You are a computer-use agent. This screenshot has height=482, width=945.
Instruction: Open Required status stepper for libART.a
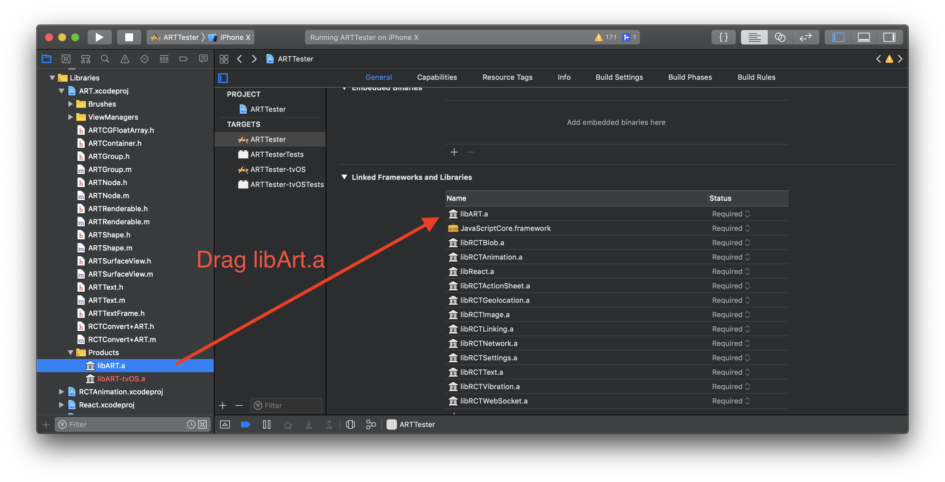747,214
